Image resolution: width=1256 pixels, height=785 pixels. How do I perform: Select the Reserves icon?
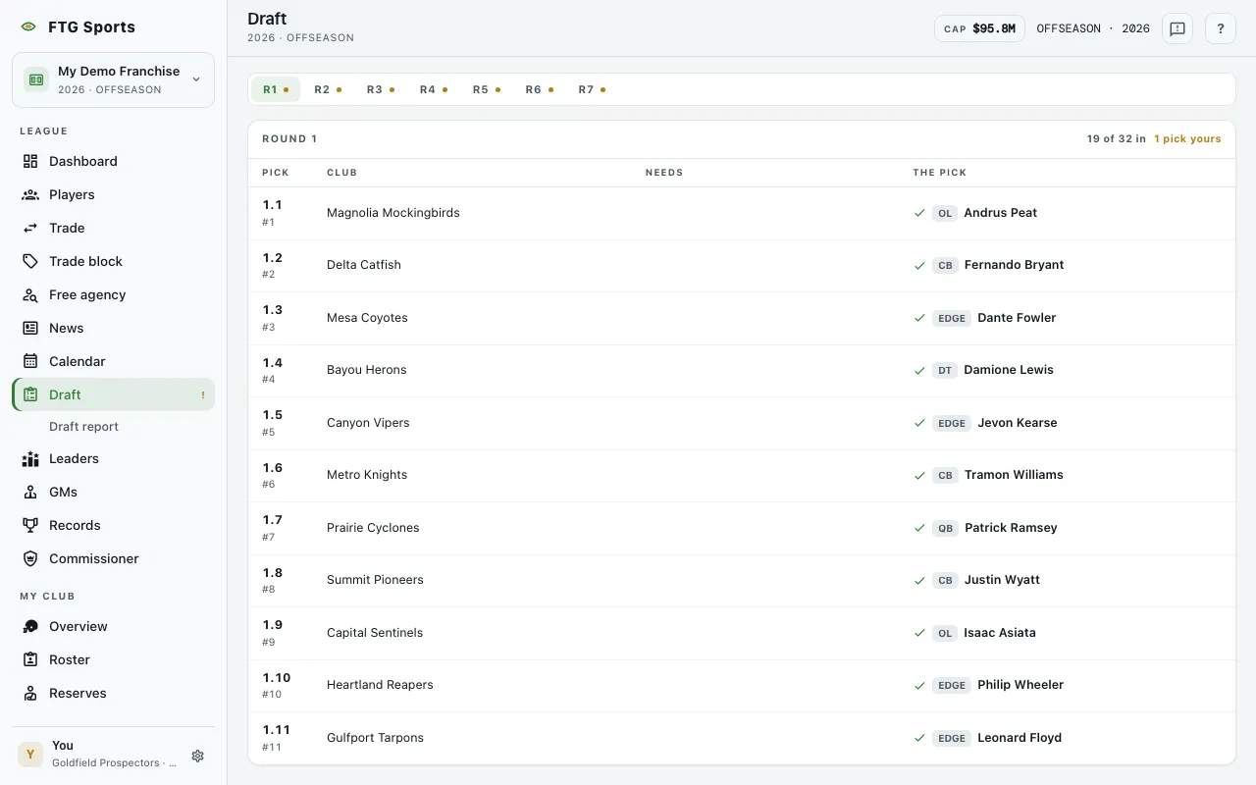pos(30,693)
